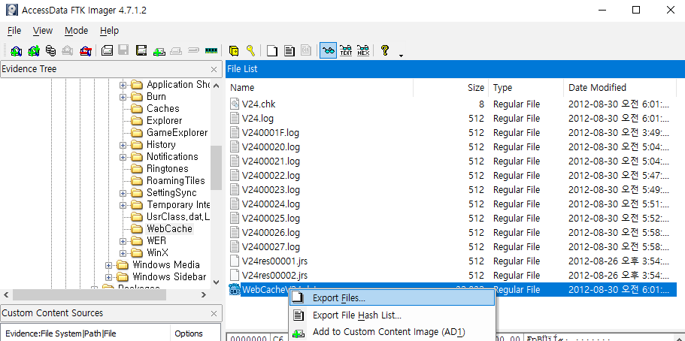
Task: Click the Export Files blank page toolbar icon
Action: pyautogui.click(x=272, y=50)
